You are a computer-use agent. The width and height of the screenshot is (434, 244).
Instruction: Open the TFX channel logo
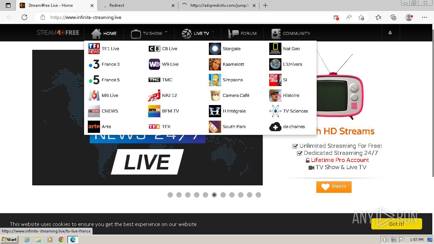[x=154, y=127]
